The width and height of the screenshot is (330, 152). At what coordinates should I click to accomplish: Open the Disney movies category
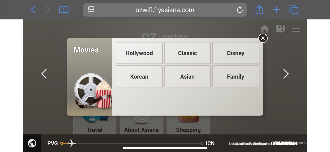coord(236,53)
